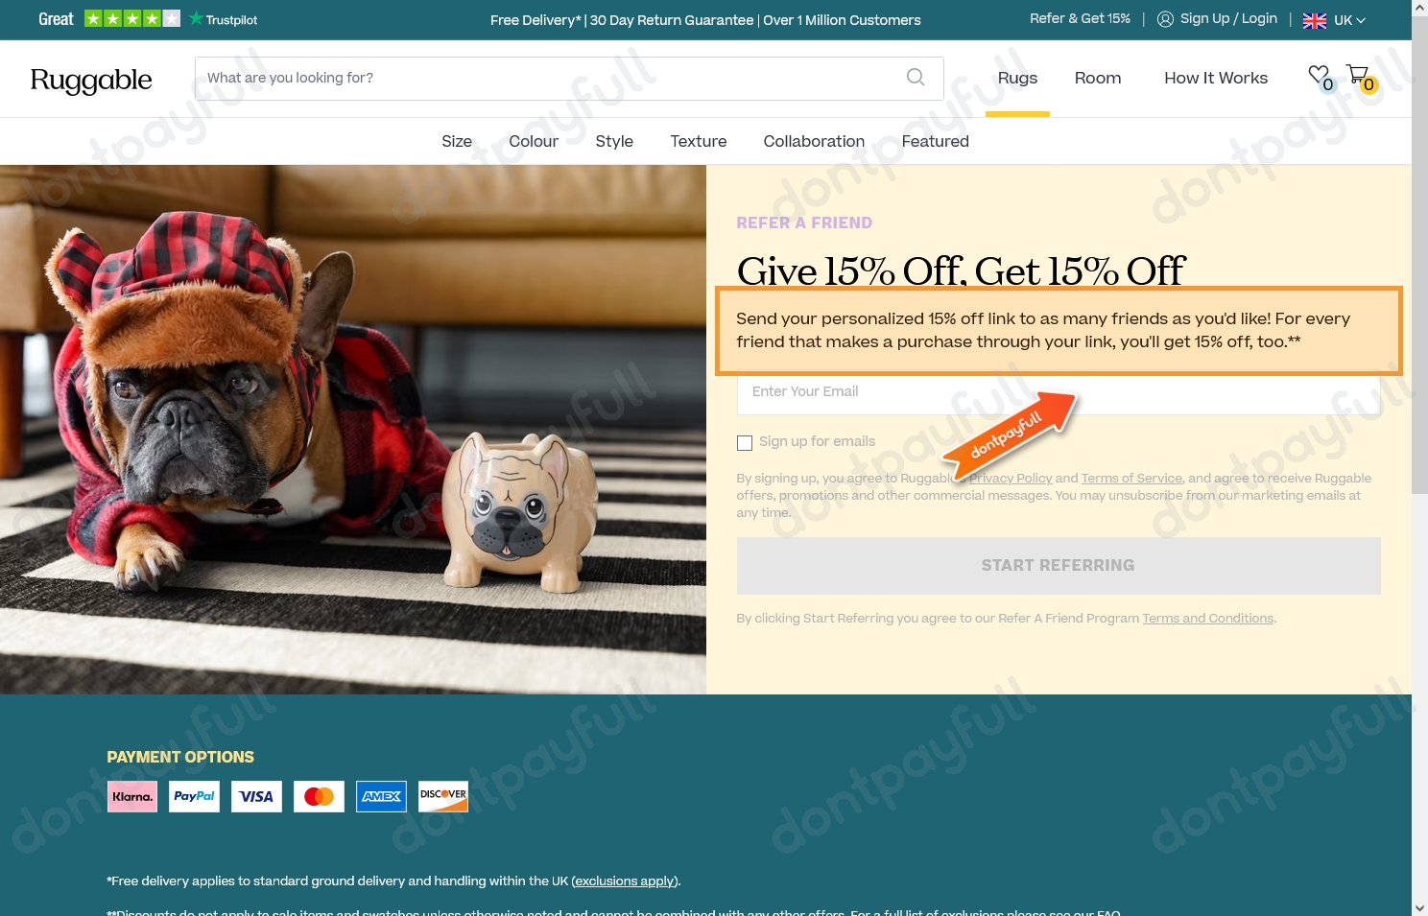The width and height of the screenshot is (1428, 916).
Task: Switch to the Rugs tab
Action: (1017, 78)
